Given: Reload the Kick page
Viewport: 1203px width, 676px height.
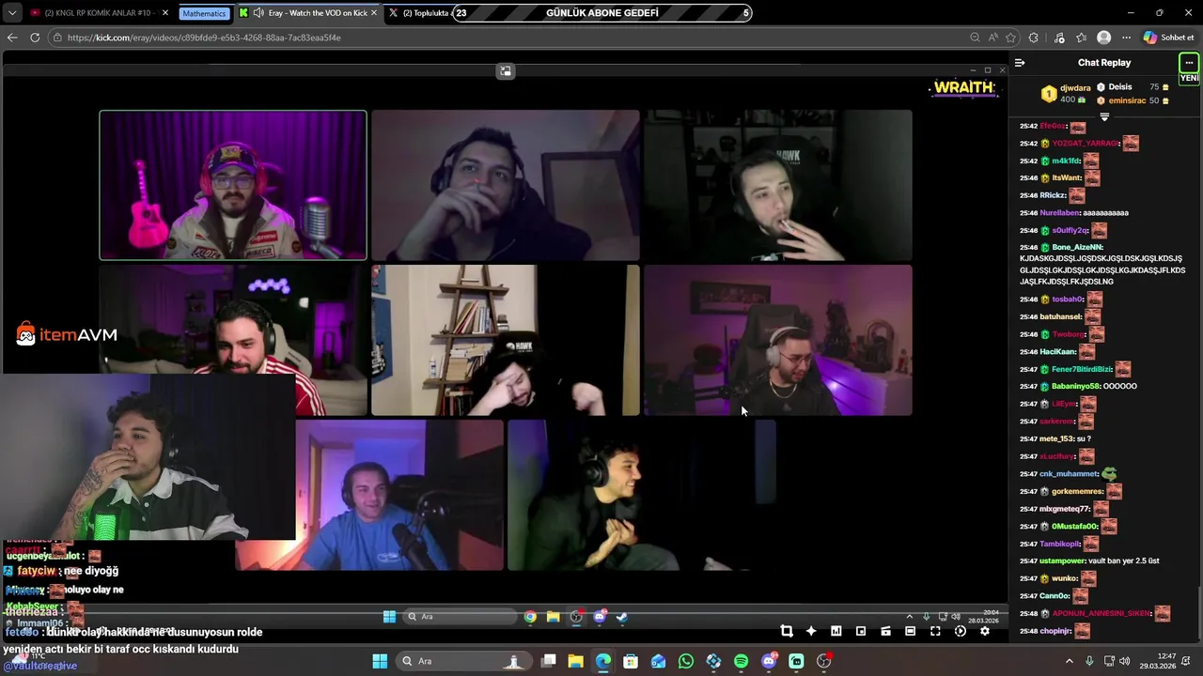Looking at the screenshot, I should 35,38.
